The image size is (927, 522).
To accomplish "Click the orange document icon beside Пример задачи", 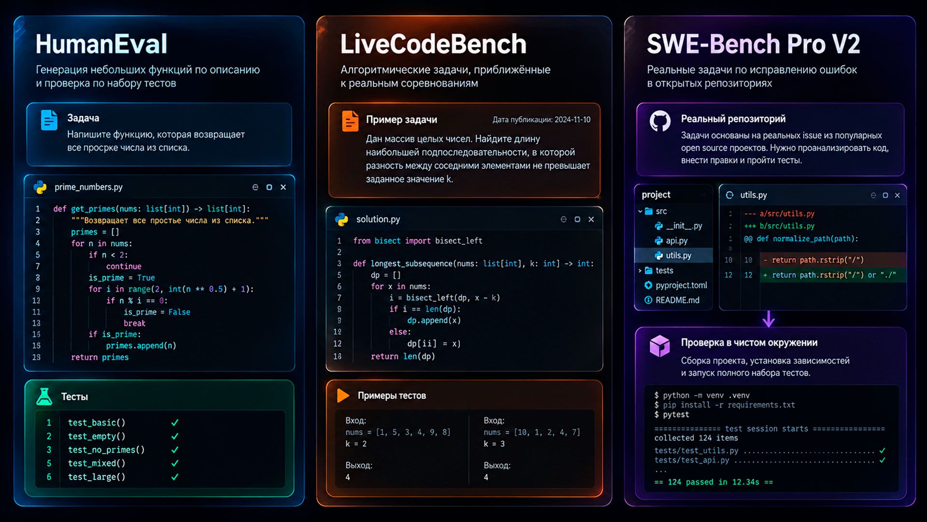I will click(x=350, y=121).
